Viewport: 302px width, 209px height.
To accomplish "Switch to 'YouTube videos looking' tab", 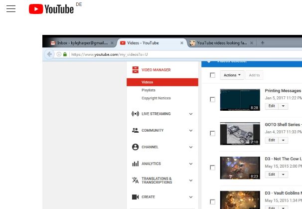I will coord(221,43).
